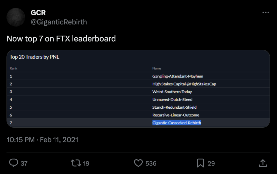This screenshot has width=277, height=174.
Task: Click the bookmark count 29
Action: (x=211, y=163)
